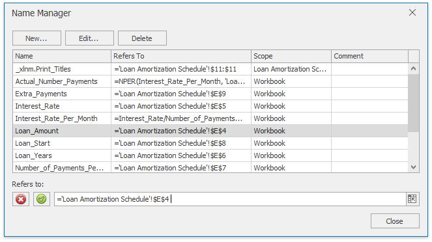The image size is (432, 242).
Task: Click the $E$8 reference cell
Action: click(181, 143)
